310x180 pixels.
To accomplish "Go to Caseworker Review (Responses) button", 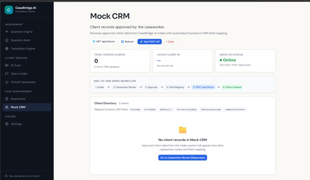I will [x=182, y=157].
